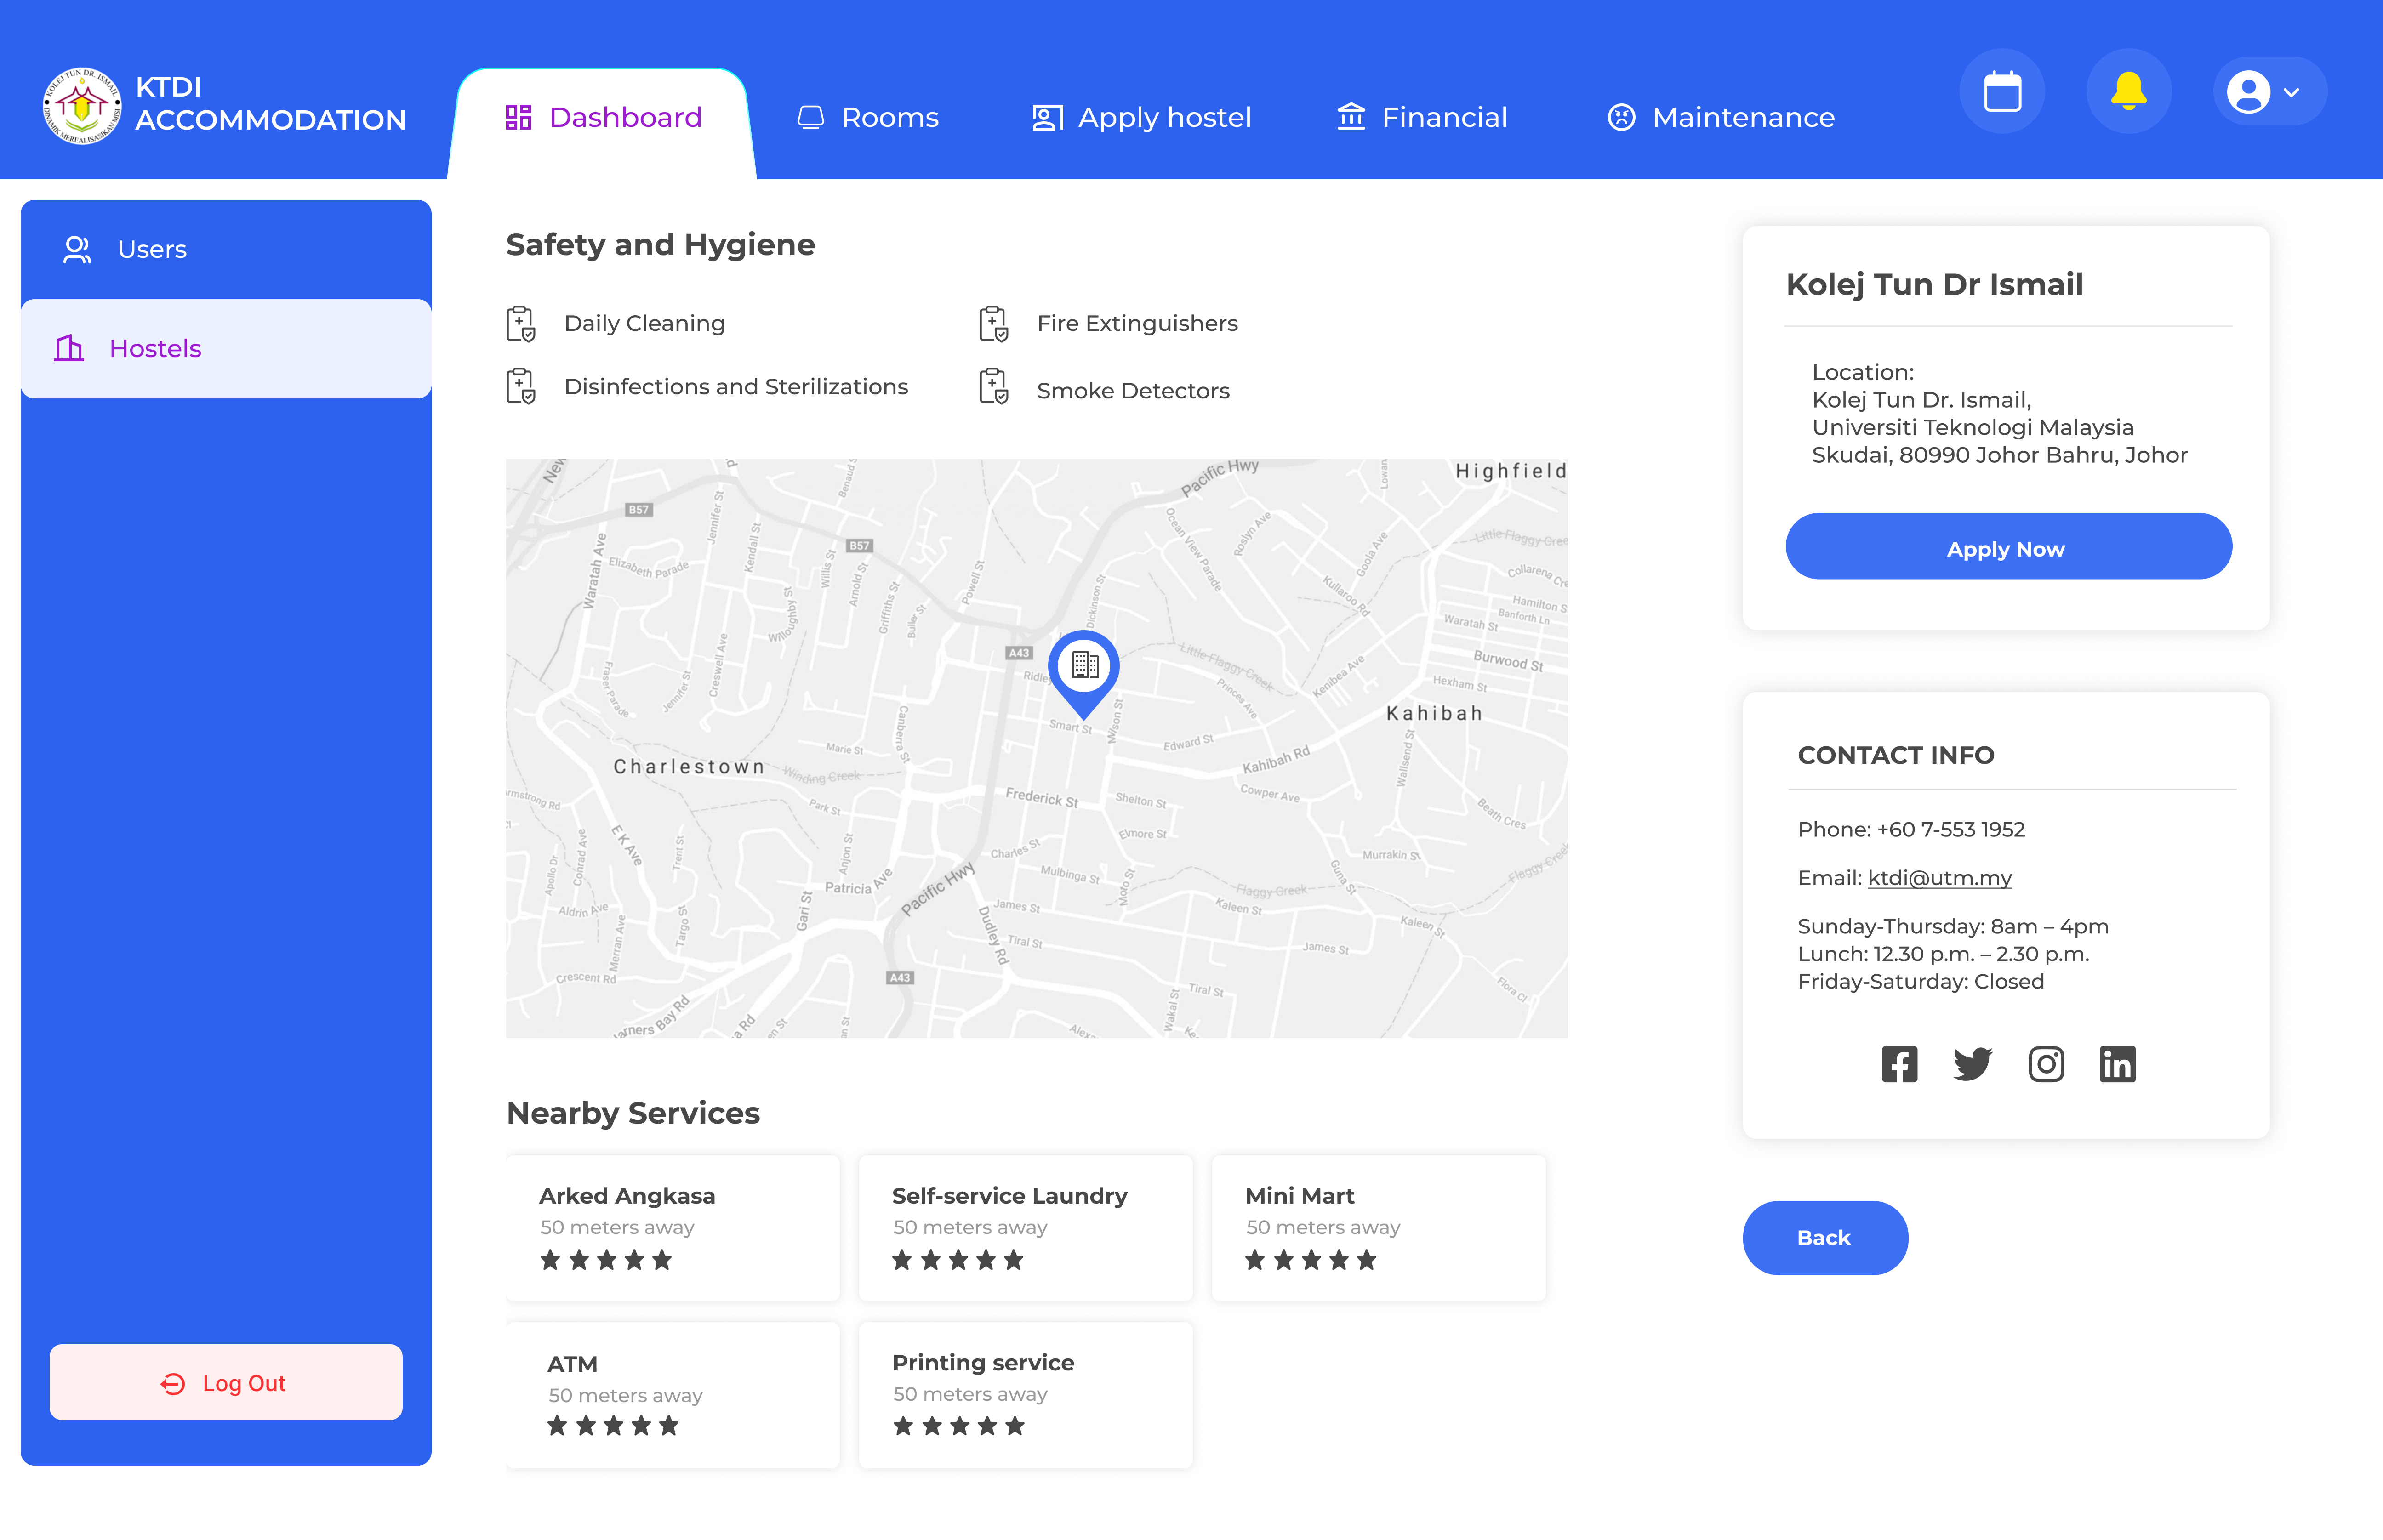Click the Fire Extinguishers safety icon
This screenshot has height=1540, width=2383.
coord(993,322)
